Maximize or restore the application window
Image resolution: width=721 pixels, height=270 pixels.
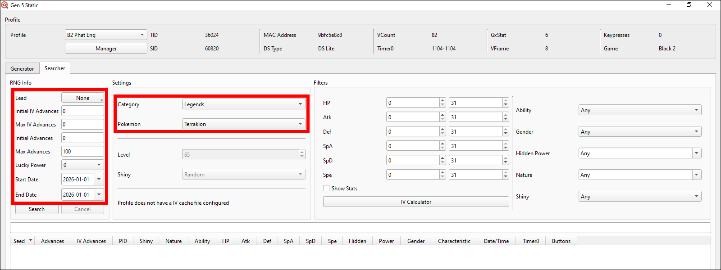(689, 5)
